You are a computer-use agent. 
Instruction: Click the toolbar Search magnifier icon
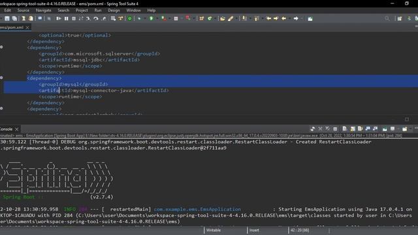click(387, 18)
